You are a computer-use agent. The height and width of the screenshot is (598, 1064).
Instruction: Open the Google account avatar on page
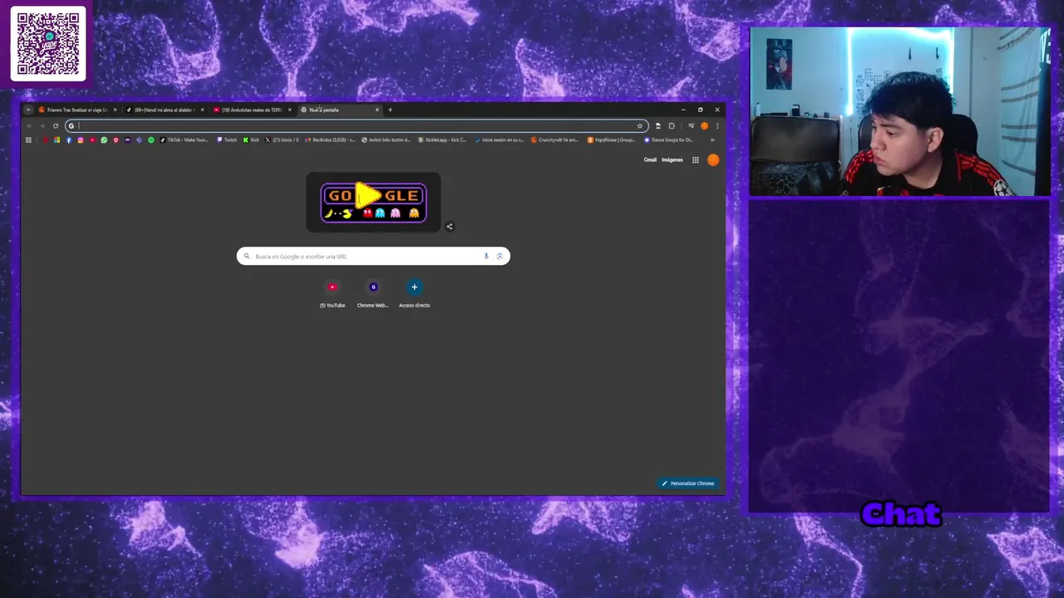coord(713,159)
